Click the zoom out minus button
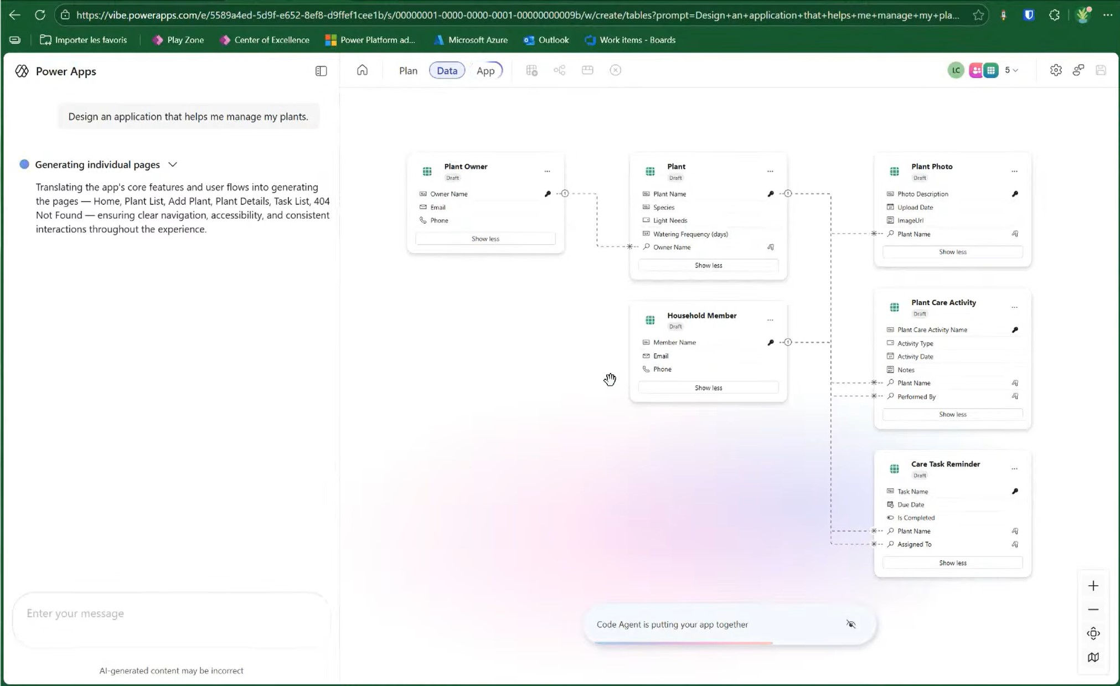 point(1093,610)
